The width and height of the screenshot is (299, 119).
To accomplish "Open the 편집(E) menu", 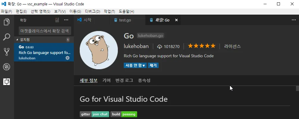I will (x=21, y=11).
